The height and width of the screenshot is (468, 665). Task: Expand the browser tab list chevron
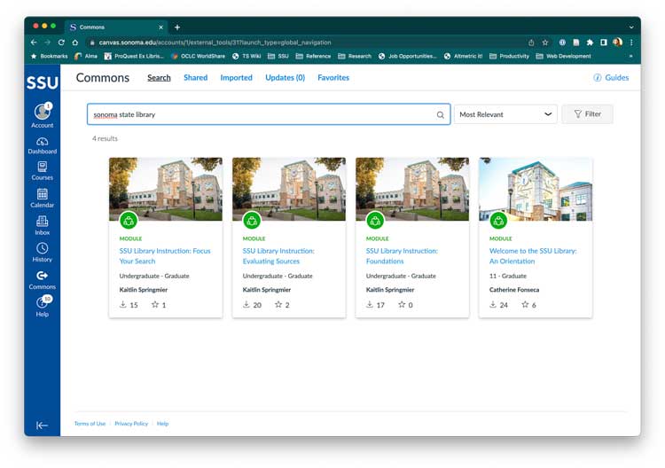[x=631, y=27]
